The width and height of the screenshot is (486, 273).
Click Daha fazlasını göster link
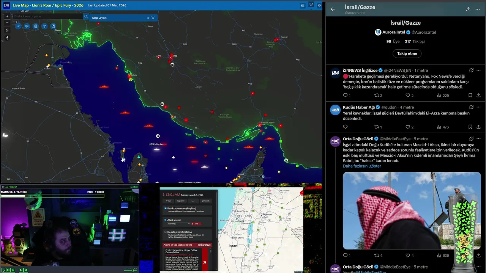click(362, 166)
